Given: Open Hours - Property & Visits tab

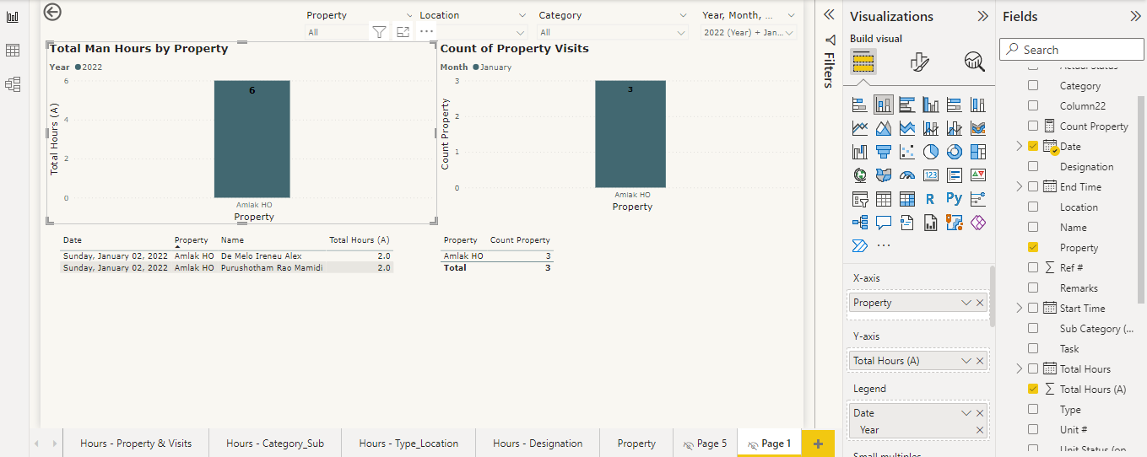Looking at the screenshot, I should [x=136, y=443].
